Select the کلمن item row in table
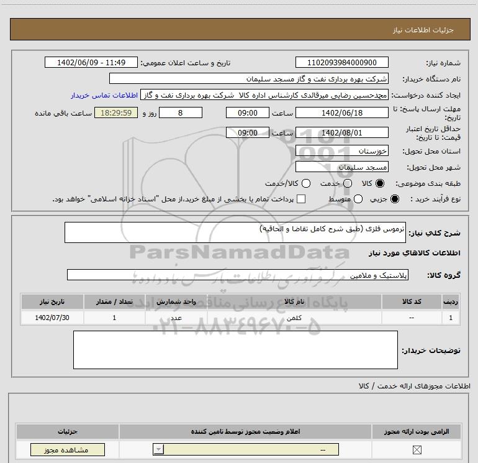 click(x=240, y=318)
